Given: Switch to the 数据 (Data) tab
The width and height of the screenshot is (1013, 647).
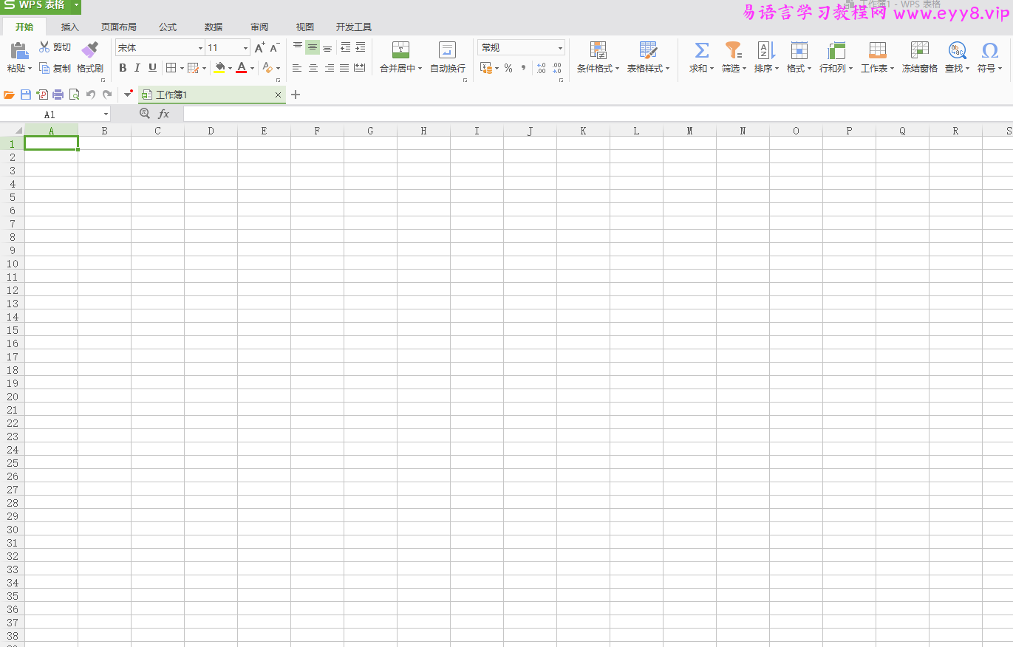Looking at the screenshot, I should pyautogui.click(x=214, y=27).
